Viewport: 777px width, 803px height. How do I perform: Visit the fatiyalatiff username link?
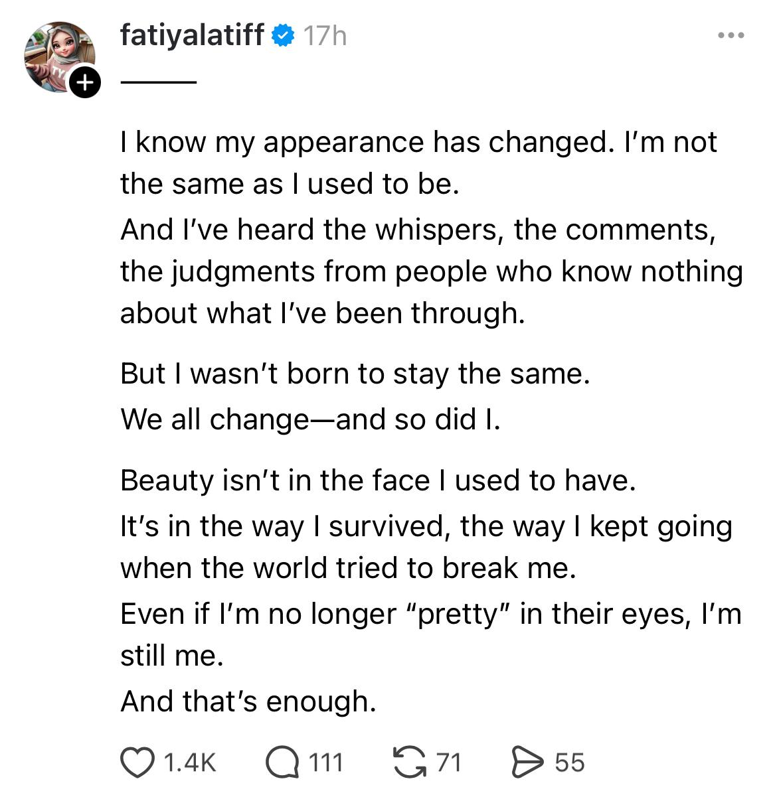click(x=193, y=35)
